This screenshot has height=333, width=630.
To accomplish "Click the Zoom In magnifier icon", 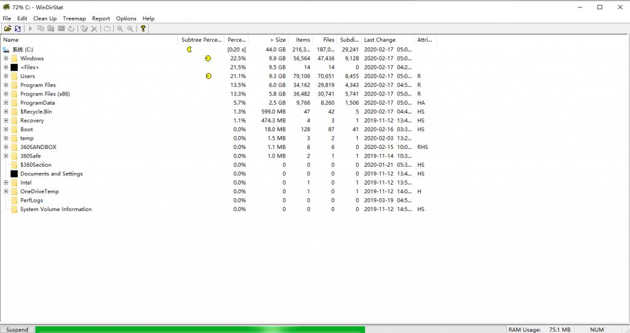I will [x=120, y=28].
